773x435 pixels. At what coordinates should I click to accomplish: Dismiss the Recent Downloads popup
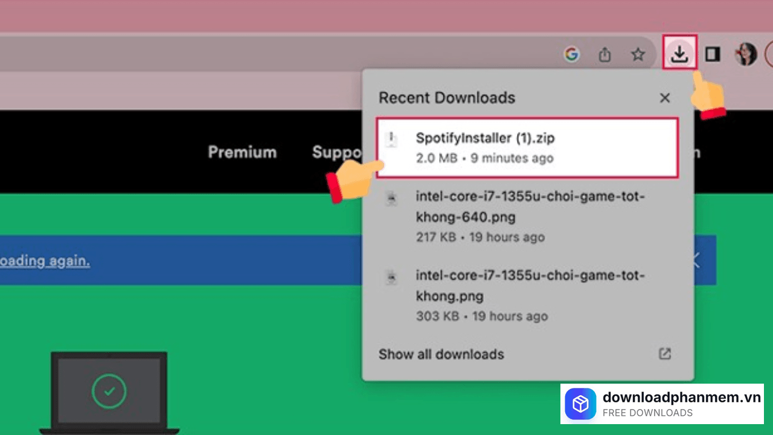664,98
